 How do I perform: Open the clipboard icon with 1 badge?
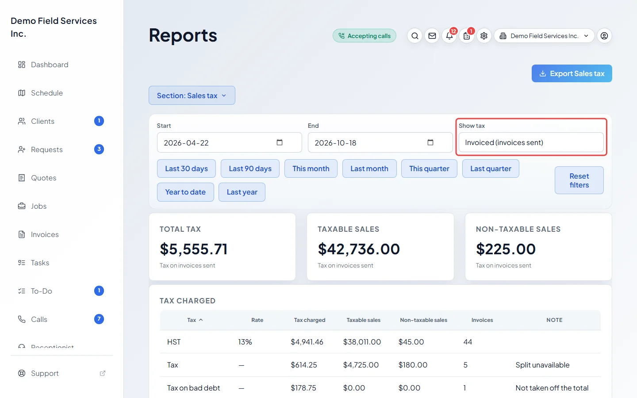tap(467, 36)
